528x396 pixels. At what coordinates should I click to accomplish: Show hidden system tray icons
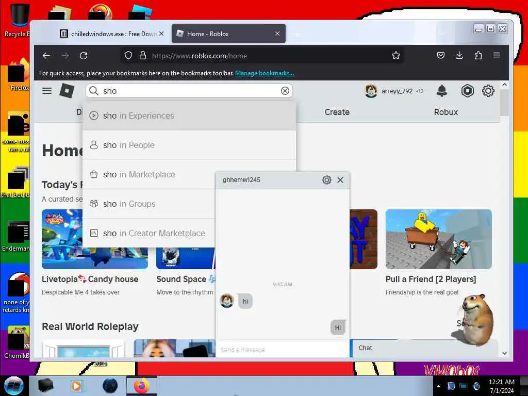pyautogui.click(x=438, y=386)
